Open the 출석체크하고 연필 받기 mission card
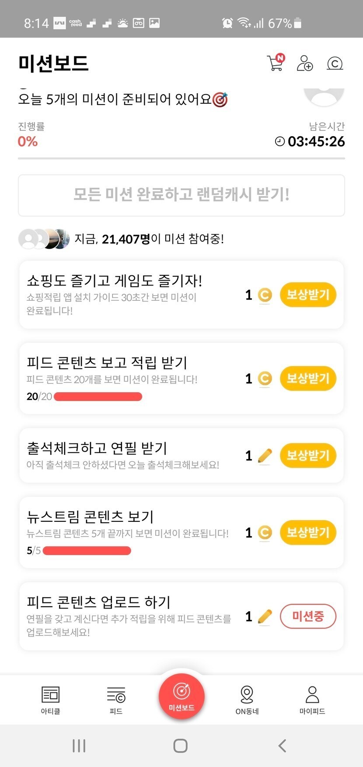This screenshot has width=363, height=767. pyautogui.click(x=131, y=455)
